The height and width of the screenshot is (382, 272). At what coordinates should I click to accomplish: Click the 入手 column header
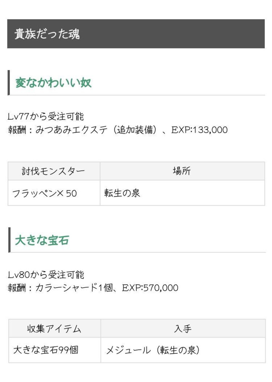tap(183, 328)
